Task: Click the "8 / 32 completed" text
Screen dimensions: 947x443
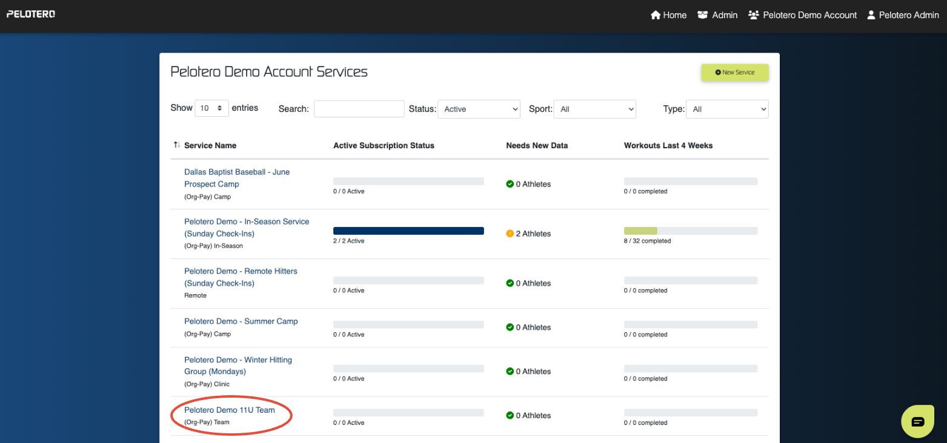Action: pos(647,241)
